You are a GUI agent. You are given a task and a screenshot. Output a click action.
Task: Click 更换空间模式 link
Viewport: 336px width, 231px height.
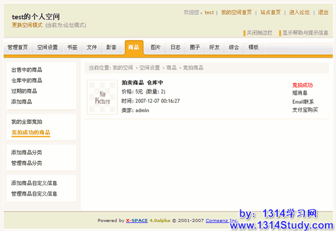click(27, 25)
